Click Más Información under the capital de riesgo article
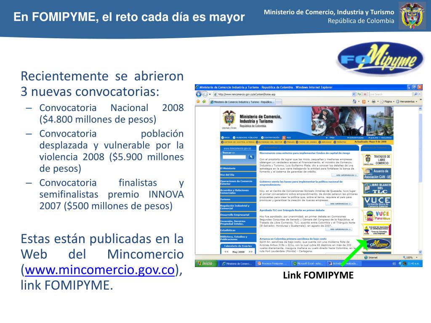 [345, 175]
